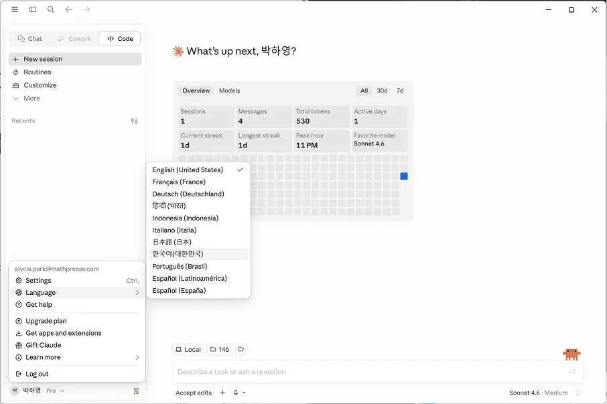Open the microphone options dropdown arrow

(x=245, y=393)
